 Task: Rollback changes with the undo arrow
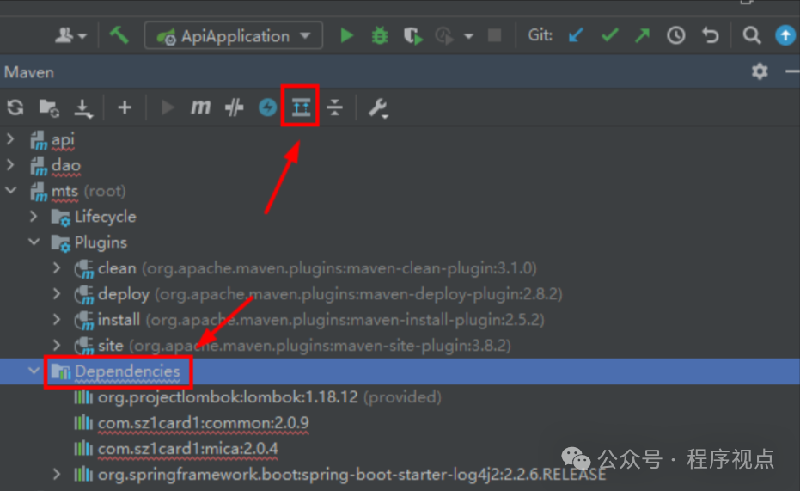coord(710,36)
